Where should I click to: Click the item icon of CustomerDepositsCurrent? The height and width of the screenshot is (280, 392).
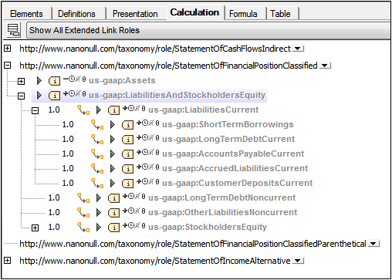(127, 184)
